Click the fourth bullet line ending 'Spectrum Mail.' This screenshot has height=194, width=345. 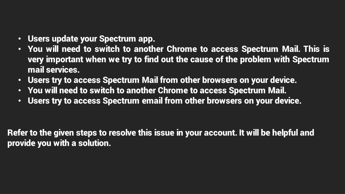tap(157, 90)
